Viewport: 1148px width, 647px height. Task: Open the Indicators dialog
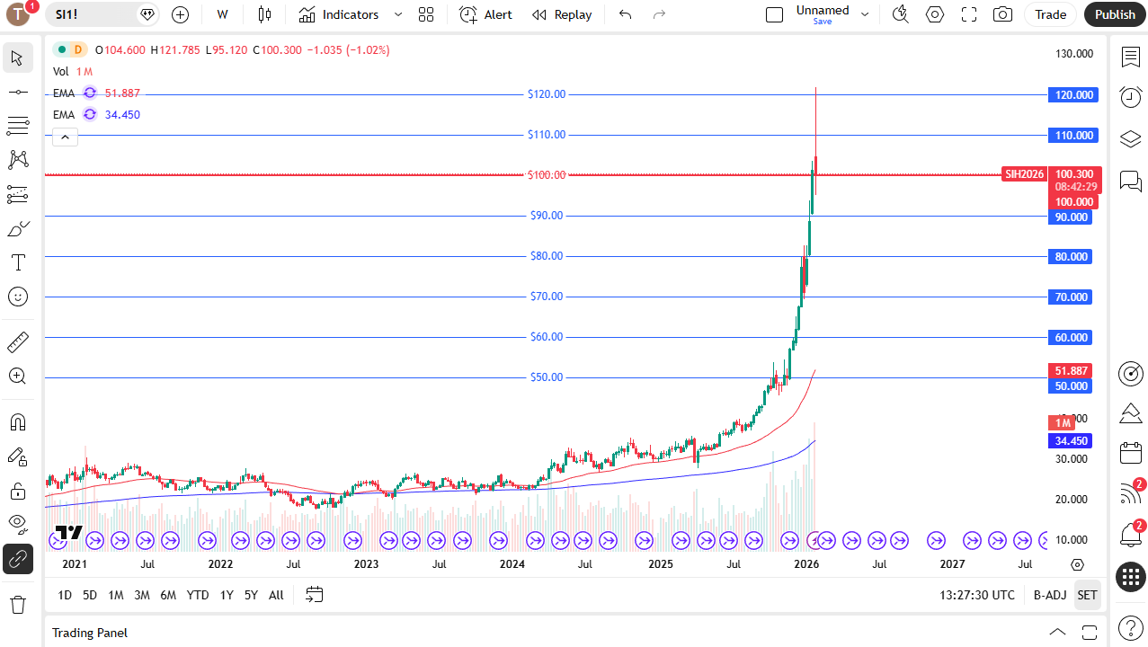[x=339, y=14]
